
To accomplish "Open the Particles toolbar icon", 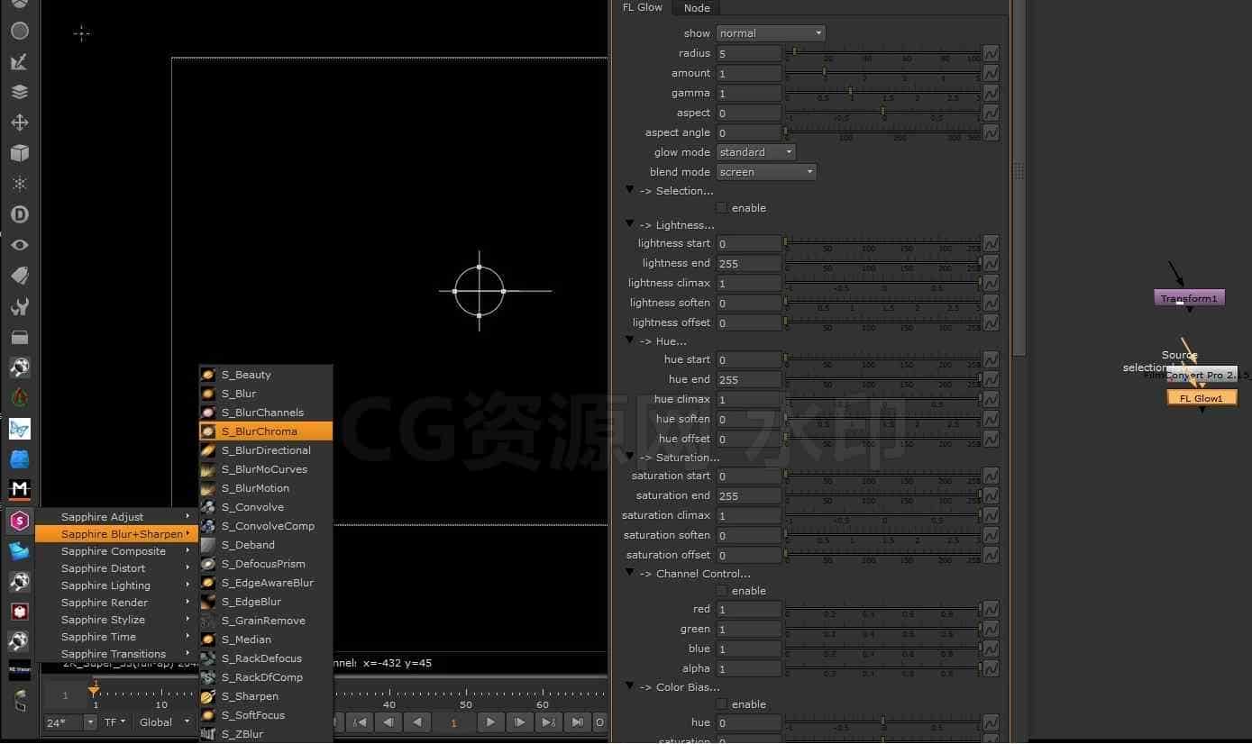I will click(20, 184).
